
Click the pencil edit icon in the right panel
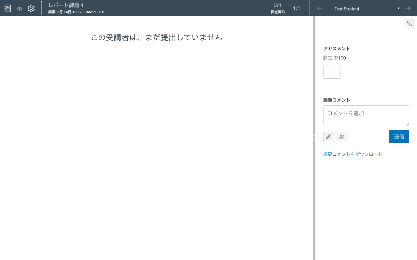tap(409, 23)
